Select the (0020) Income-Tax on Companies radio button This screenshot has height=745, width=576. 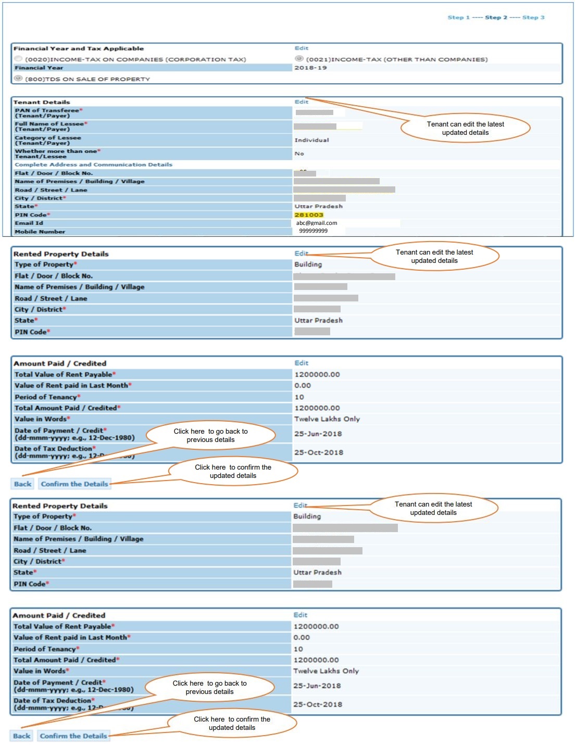[x=17, y=60]
